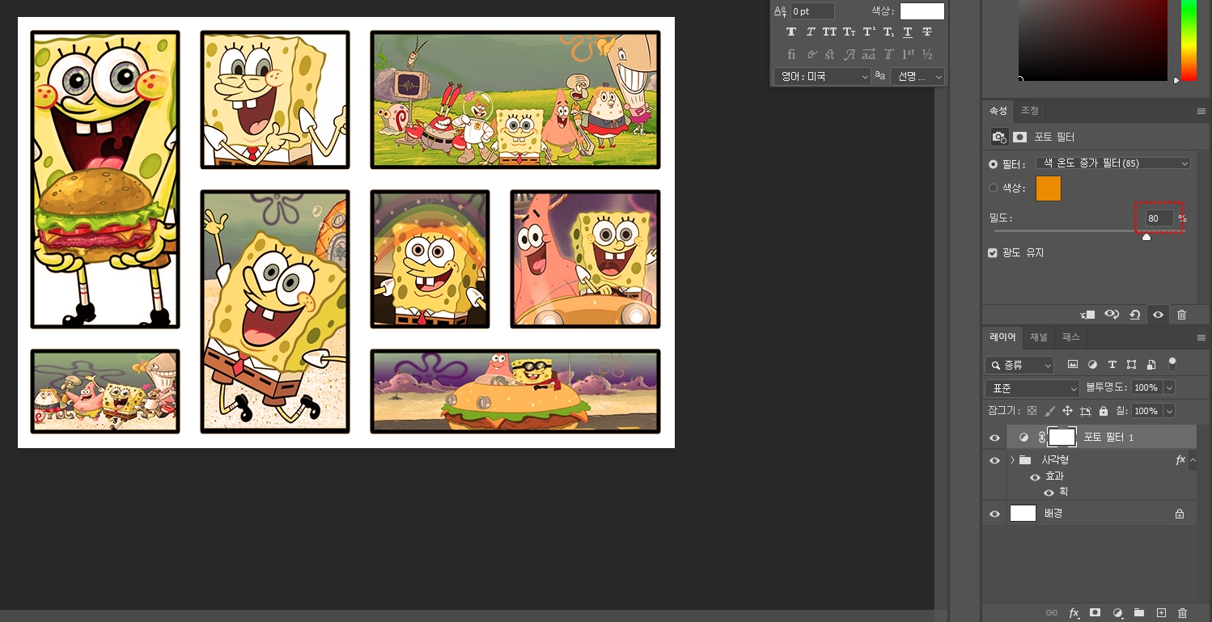Open the 색 온도 증가 필터 (85) dropdown

click(x=1113, y=163)
